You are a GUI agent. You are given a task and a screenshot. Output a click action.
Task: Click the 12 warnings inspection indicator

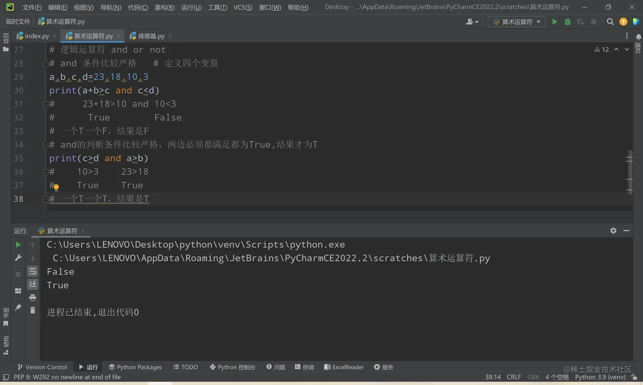click(x=602, y=49)
